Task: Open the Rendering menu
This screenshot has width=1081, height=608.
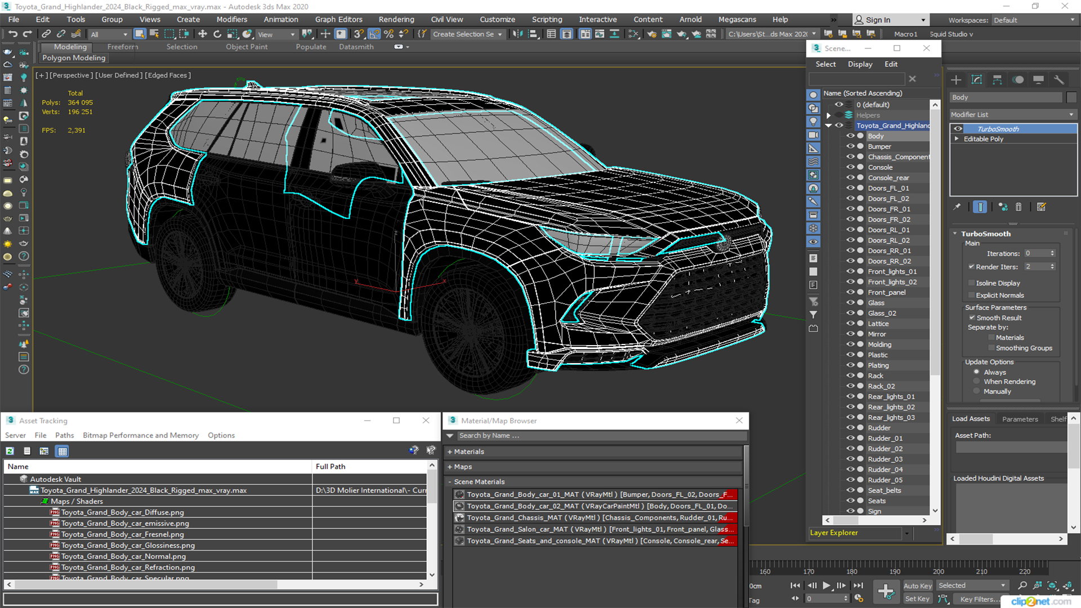Action: [396, 19]
